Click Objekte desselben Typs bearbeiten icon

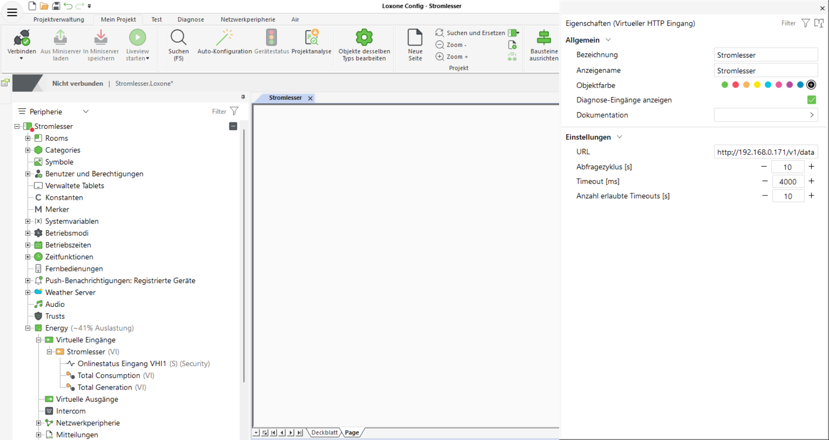click(364, 38)
